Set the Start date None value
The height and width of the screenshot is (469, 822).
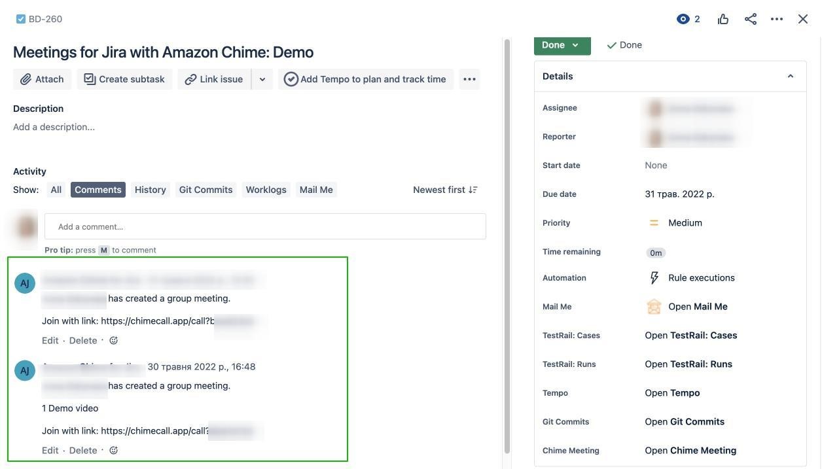656,165
